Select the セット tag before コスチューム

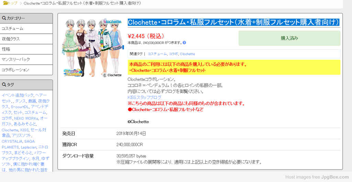tap(18, 113)
